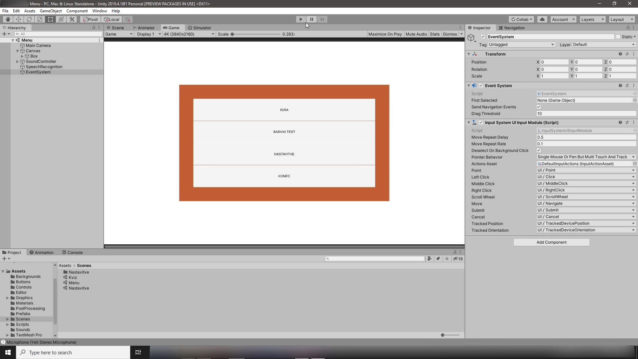The image size is (638, 359).
Task: Select the Move tool
Action: (18, 19)
